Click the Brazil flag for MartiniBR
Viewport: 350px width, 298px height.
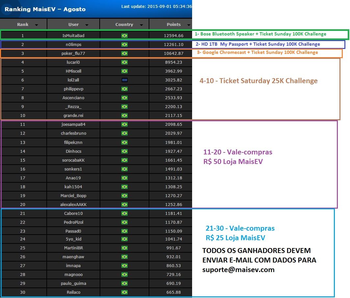(x=124, y=248)
